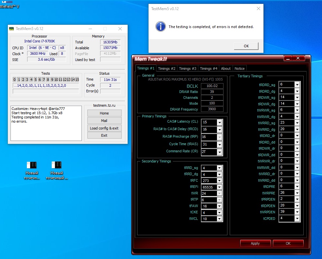
Task: Close the Mem TweakIt window
Action: click(x=298, y=58)
